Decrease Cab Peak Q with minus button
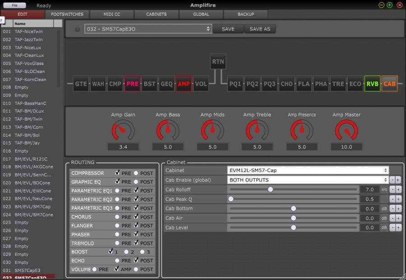The height and width of the screenshot is (280, 406). 392,199
